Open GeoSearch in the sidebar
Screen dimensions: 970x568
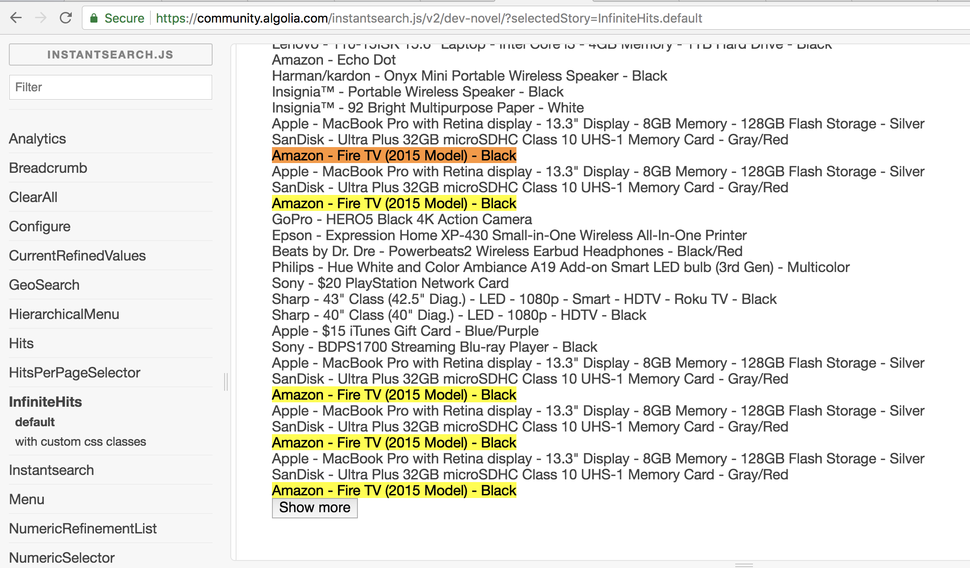click(x=44, y=285)
